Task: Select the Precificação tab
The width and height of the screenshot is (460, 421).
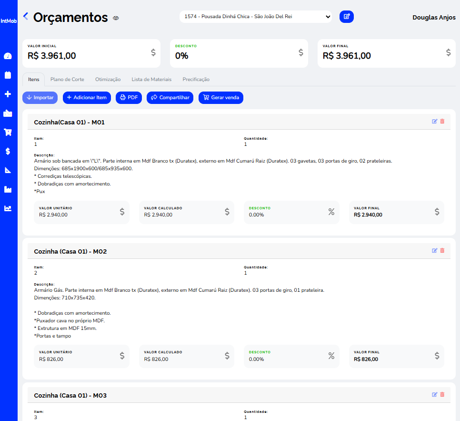Action: tap(196, 80)
